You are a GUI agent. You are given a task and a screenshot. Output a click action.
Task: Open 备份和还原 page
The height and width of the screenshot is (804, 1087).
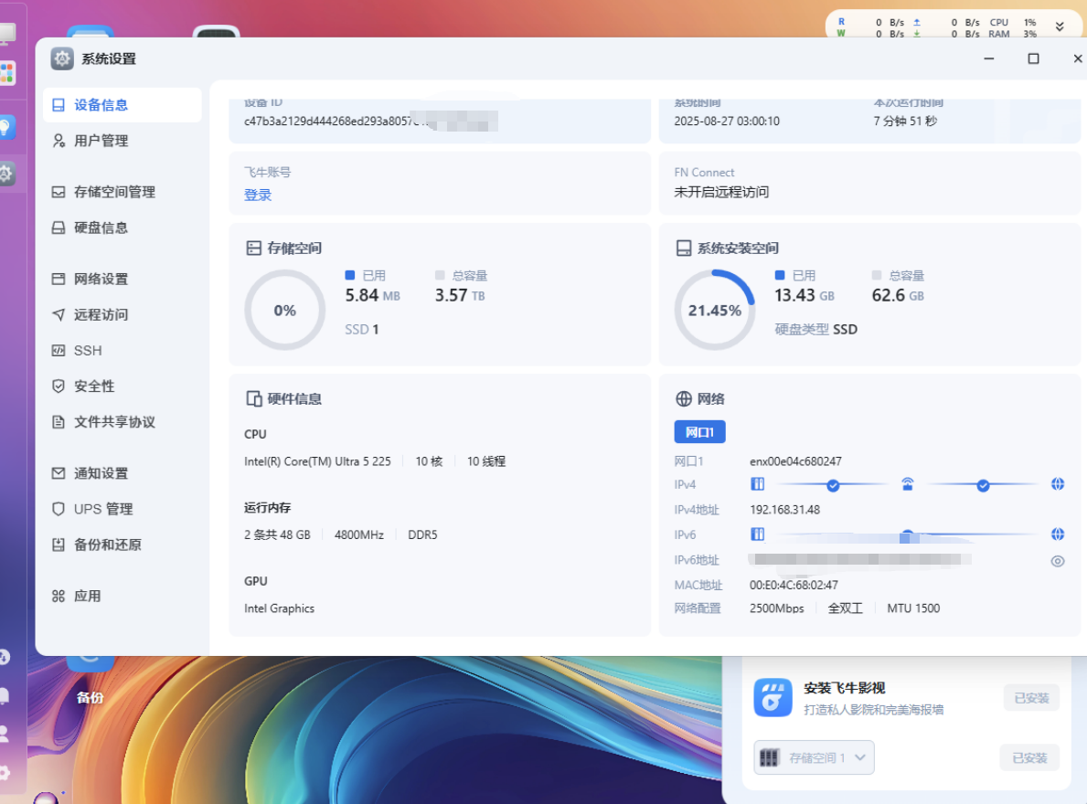[x=122, y=545]
